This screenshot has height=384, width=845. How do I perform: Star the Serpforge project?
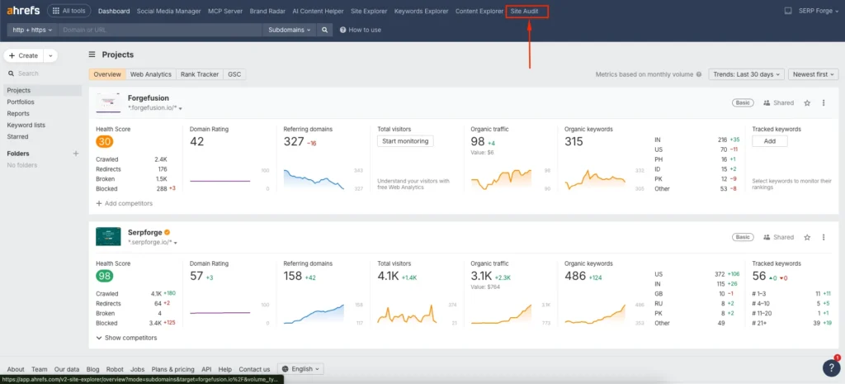[x=807, y=237]
